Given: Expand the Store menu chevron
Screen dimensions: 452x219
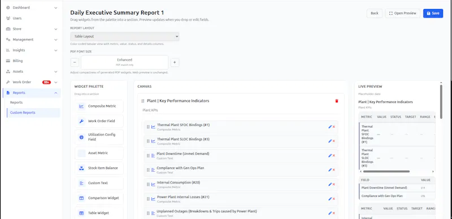Looking at the screenshot, I should [55, 29].
